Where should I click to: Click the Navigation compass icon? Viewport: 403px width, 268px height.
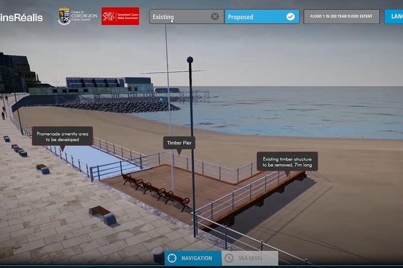coord(173,258)
